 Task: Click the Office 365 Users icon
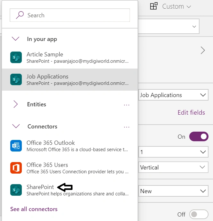tap(16, 168)
